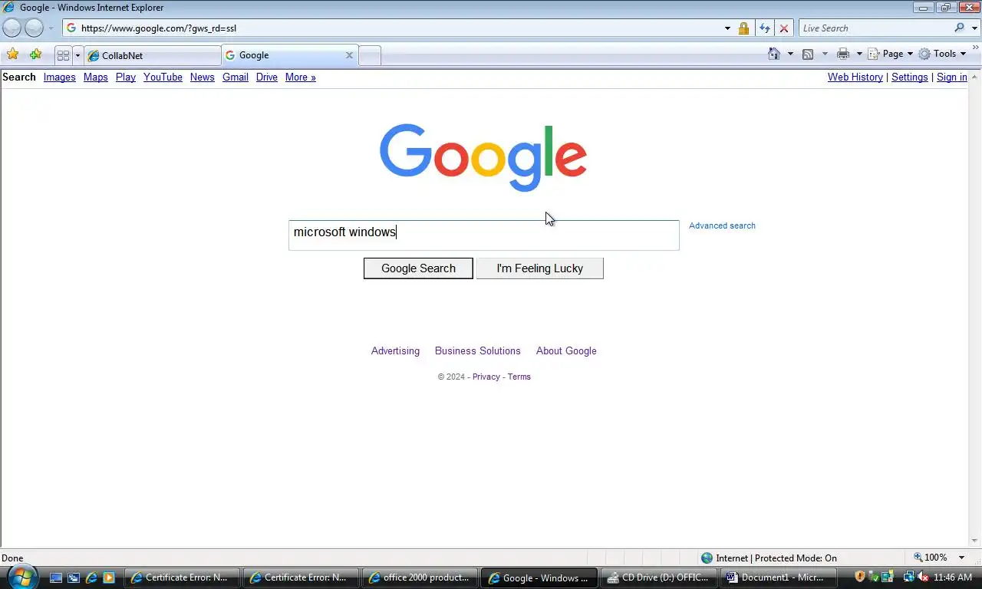Expand the More » link
The image size is (982, 589).
[x=301, y=77]
